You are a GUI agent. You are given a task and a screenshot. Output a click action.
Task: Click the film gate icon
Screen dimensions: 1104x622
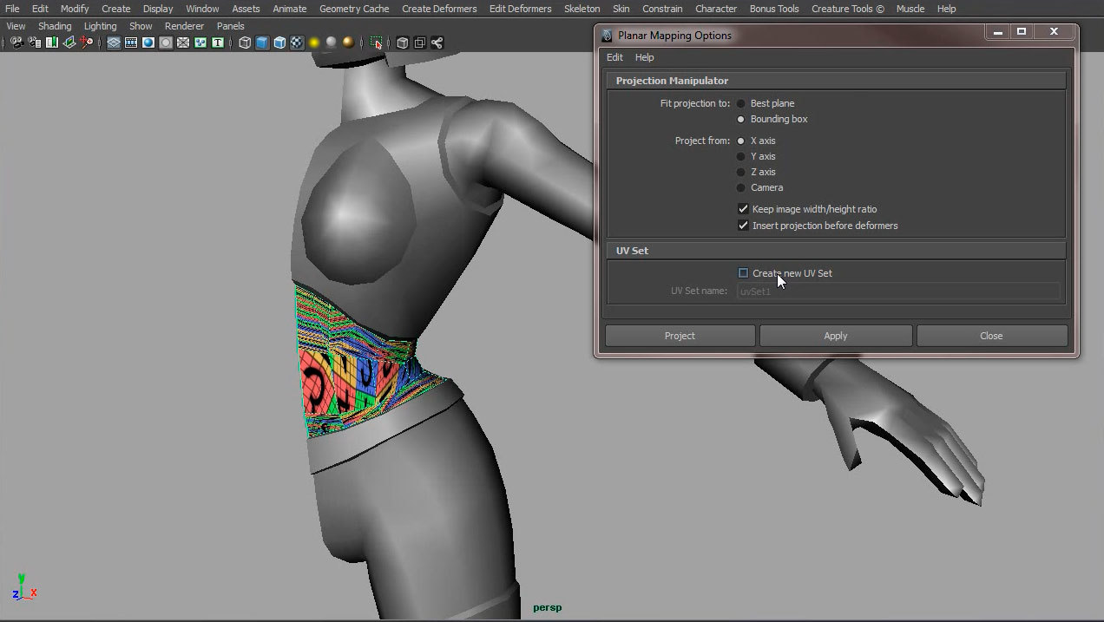click(x=131, y=43)
